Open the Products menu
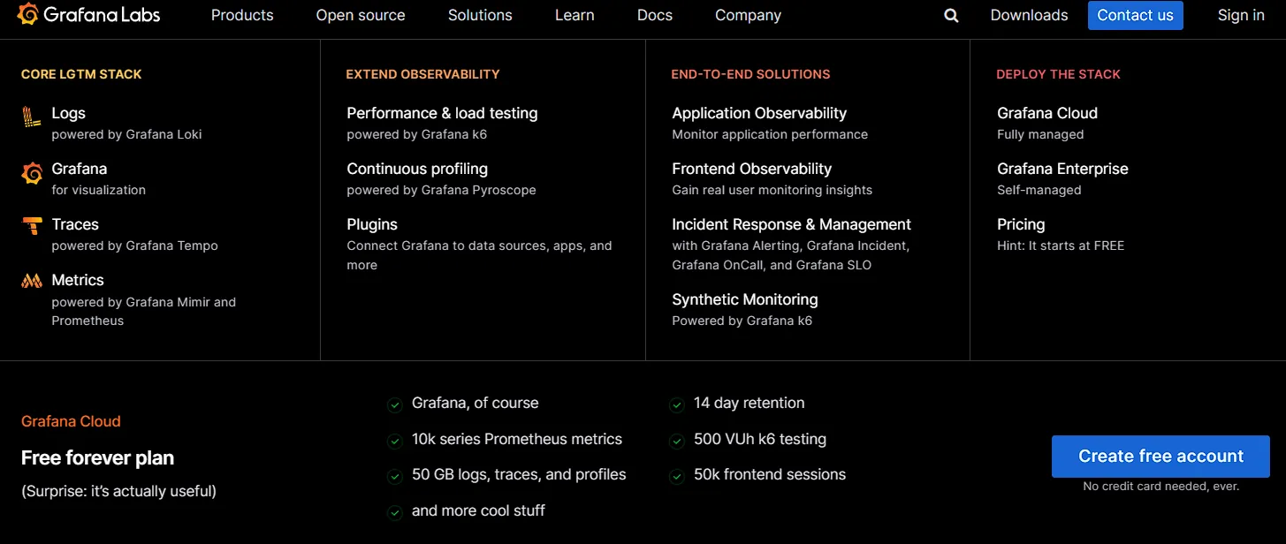 click(242, 15)
